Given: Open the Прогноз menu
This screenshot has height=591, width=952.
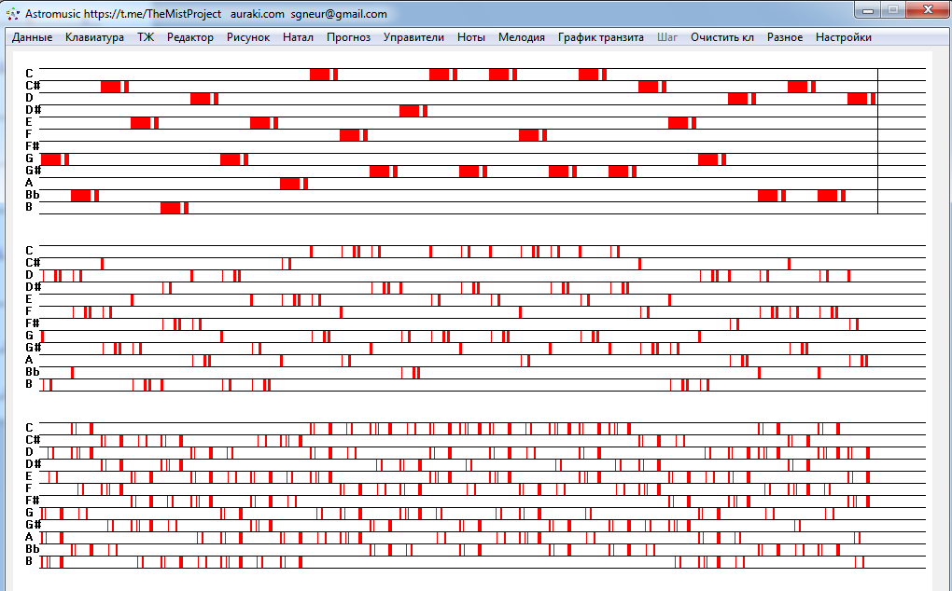Looking at the screenshot, I should (348, 37).
